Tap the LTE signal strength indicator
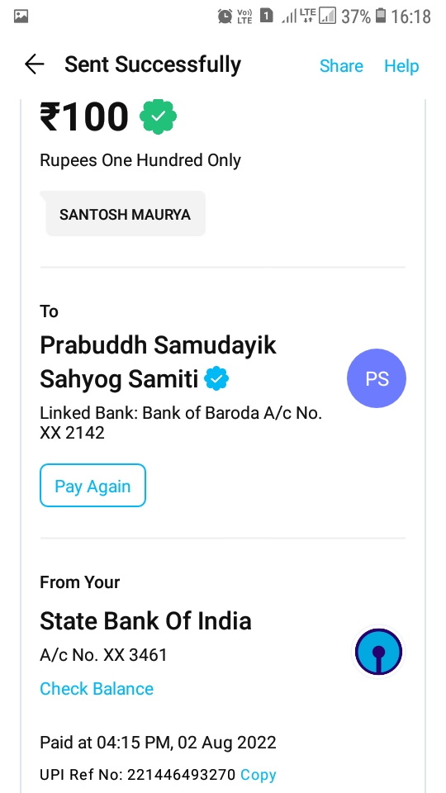Image resolution: width=446 pixels, height=793 pixels. click(299, 17)
